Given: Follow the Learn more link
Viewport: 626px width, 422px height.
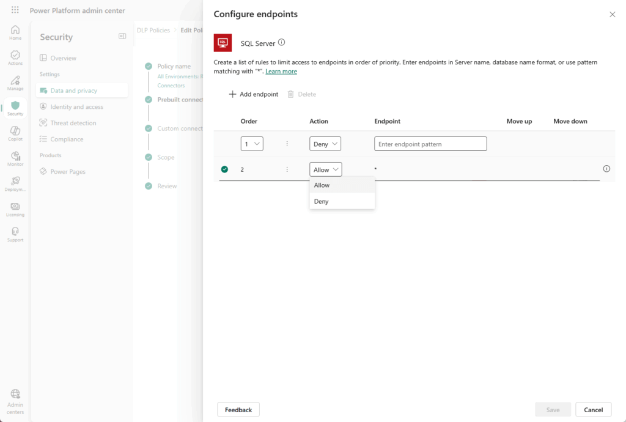Looking at the screenshot, I should [281, 71].
